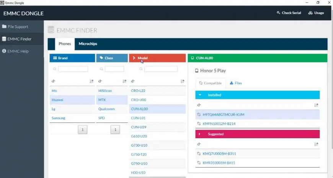Select model CRO-U00

(157, 100)
